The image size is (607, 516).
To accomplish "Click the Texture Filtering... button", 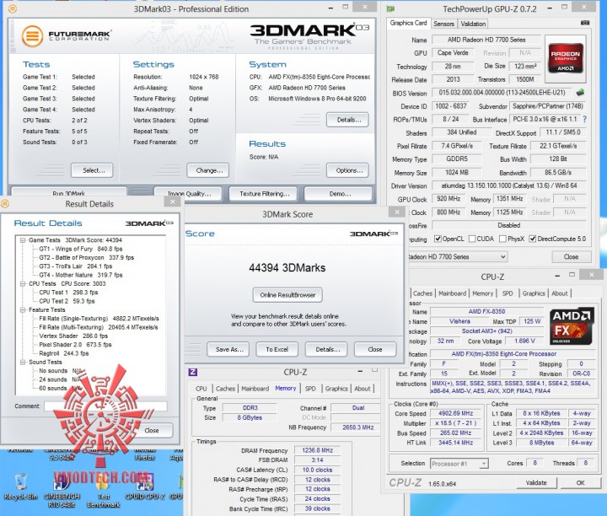I will (264, 194).
